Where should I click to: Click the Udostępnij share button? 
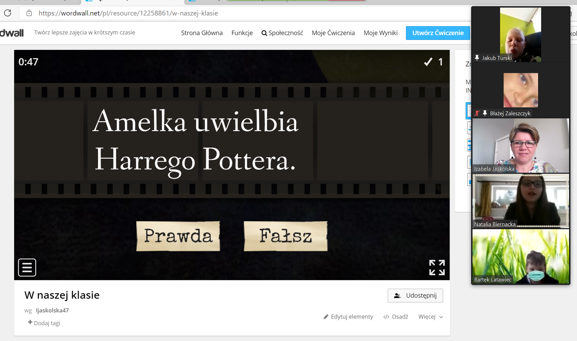tap(415, 296)
